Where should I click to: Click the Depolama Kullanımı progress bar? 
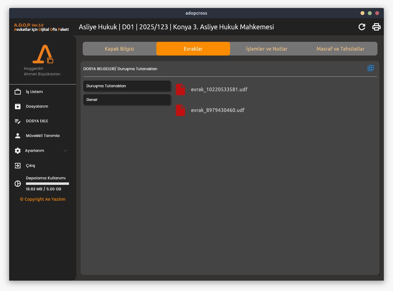[47, 184]
